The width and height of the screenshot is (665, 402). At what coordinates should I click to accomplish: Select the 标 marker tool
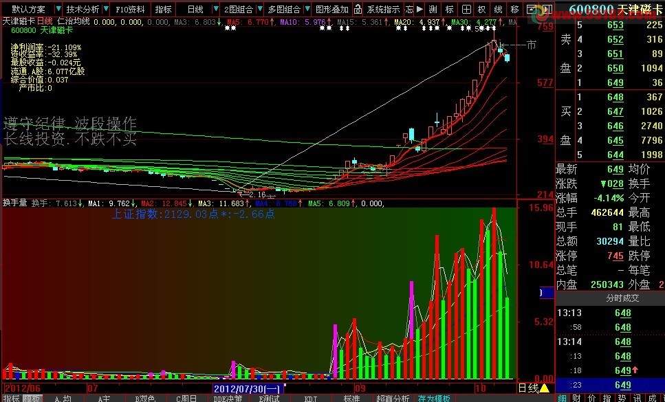click(449, 9)
